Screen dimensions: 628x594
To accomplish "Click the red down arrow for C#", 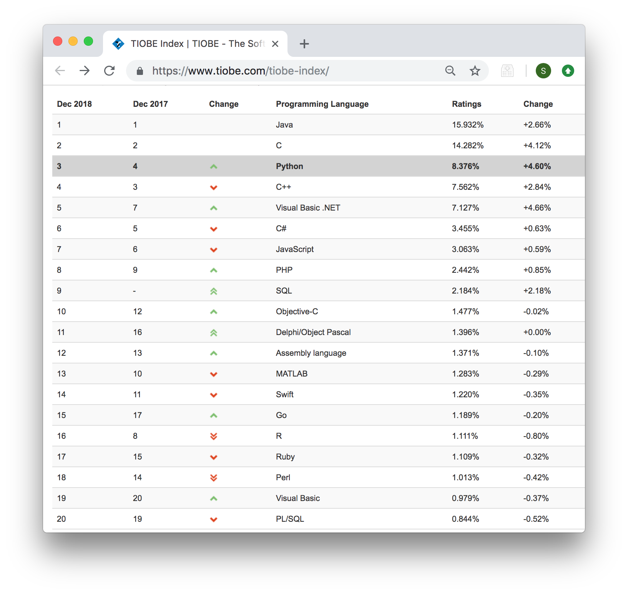I will click(214, 229).
